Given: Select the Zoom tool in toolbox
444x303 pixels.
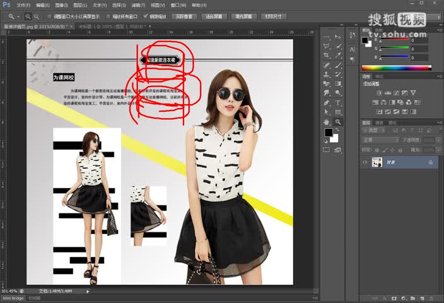Looking at the screenshot, I should tap(338, 122).
